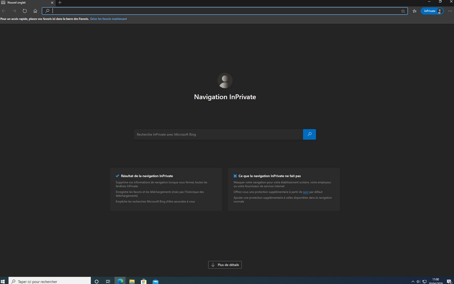Screen dimensions: 454x284
Task: Open the volume control in the system tray
Action: point(418,281)
